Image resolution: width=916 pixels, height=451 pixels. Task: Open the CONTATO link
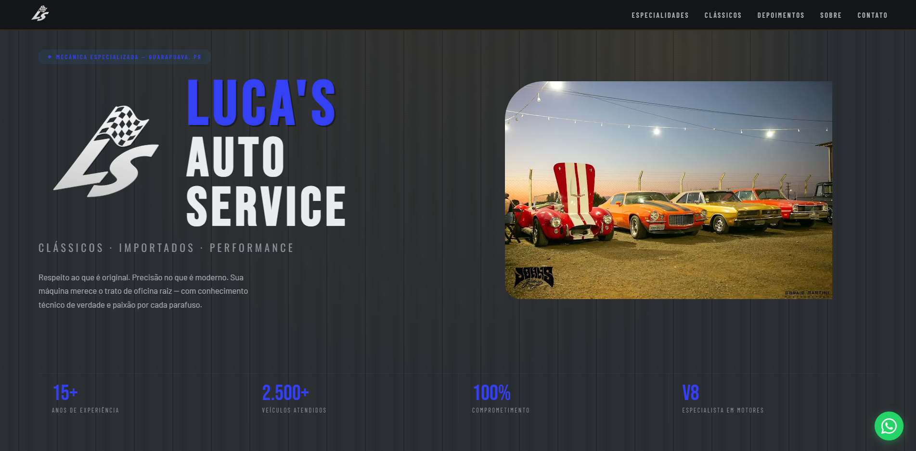click(872, 15)
